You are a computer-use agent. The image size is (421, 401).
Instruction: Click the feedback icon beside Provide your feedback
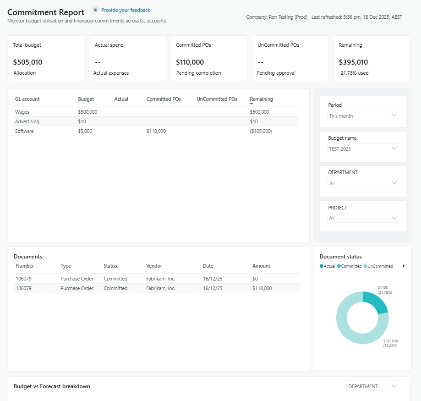point(95,10)
